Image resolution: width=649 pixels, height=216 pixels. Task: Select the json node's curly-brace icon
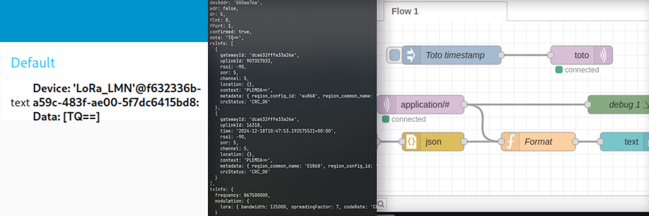(411, 142)
